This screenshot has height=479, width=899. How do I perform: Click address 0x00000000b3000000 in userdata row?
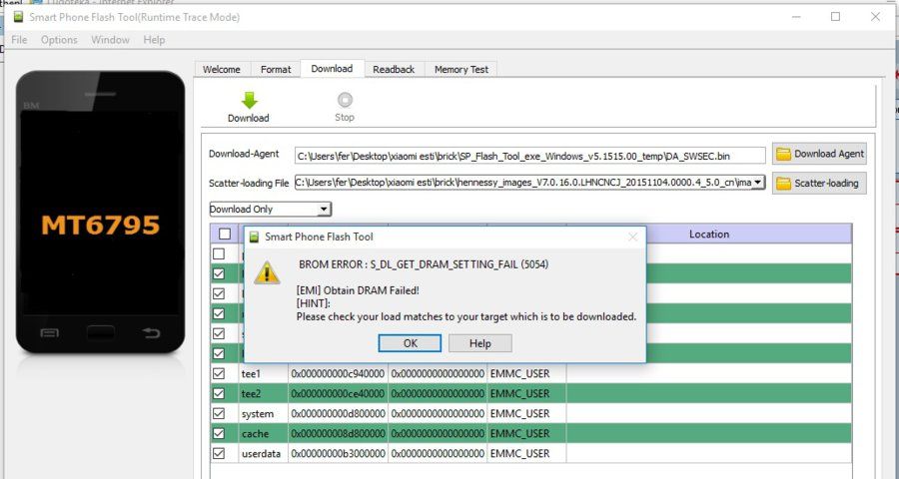point(338,453)
